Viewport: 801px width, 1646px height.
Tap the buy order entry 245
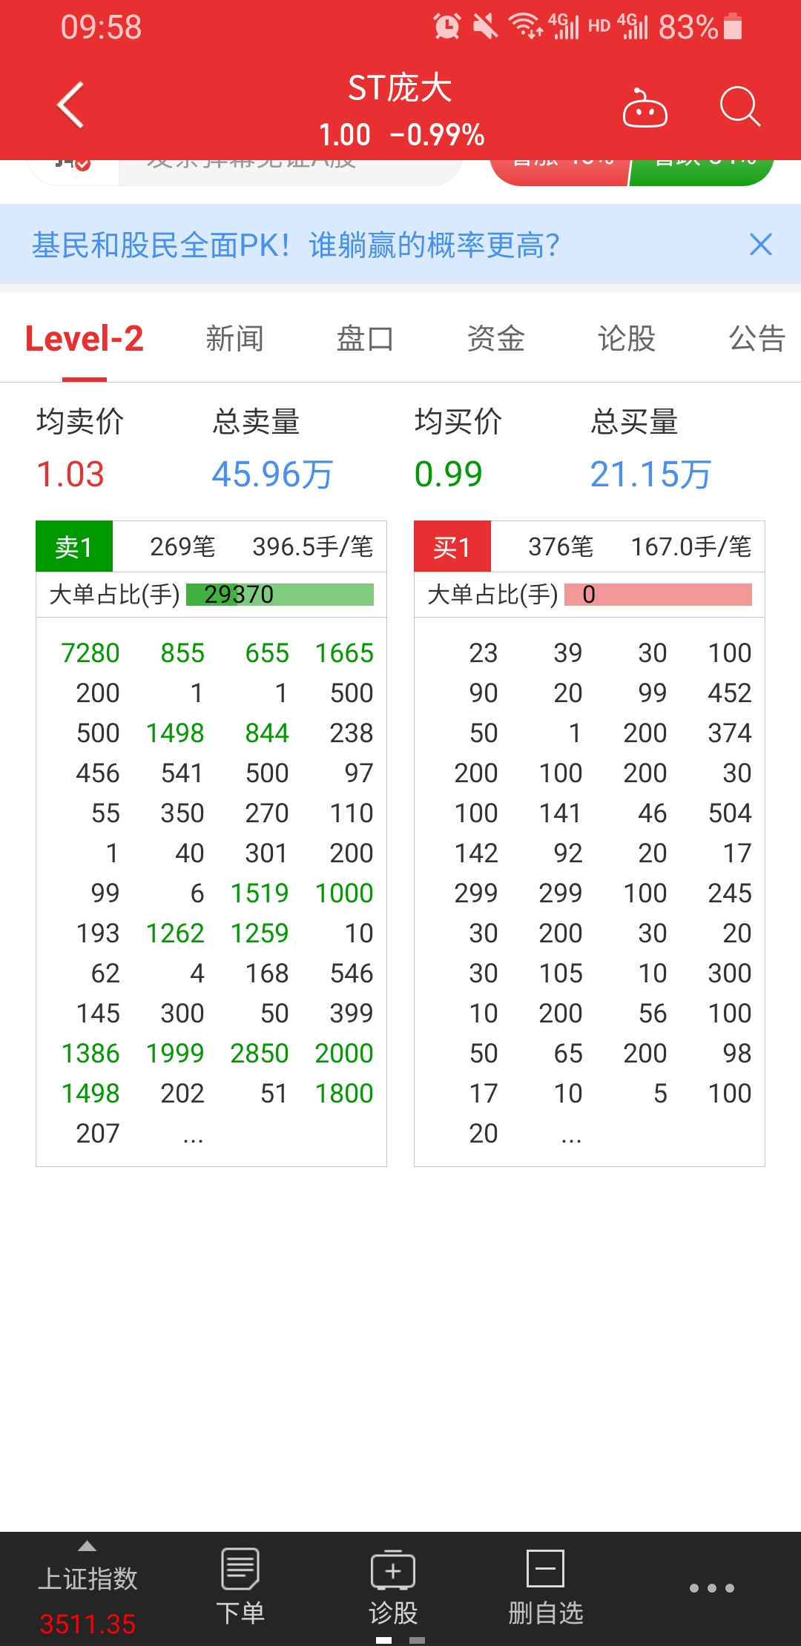pos(730,893)
